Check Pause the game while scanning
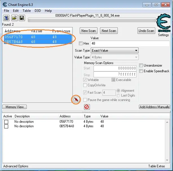Viewport: 173px width, 171px height. (85, 100)
